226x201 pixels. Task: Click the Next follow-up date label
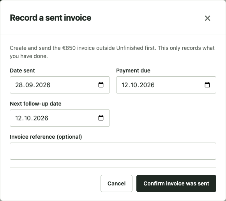pos(35,104)
